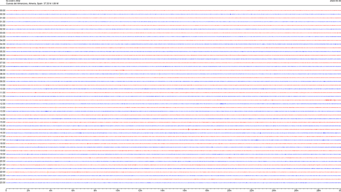Screen dimensions: 341x192
Task: Click the 06:00 time label
Action: 2,55
